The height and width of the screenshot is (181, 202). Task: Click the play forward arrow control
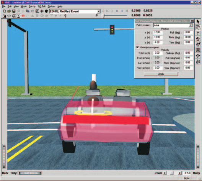point(122,11)
